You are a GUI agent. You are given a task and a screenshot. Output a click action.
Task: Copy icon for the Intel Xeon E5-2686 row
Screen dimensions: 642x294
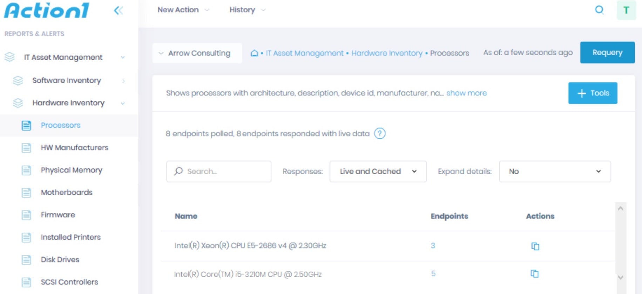tap(535, 246)
